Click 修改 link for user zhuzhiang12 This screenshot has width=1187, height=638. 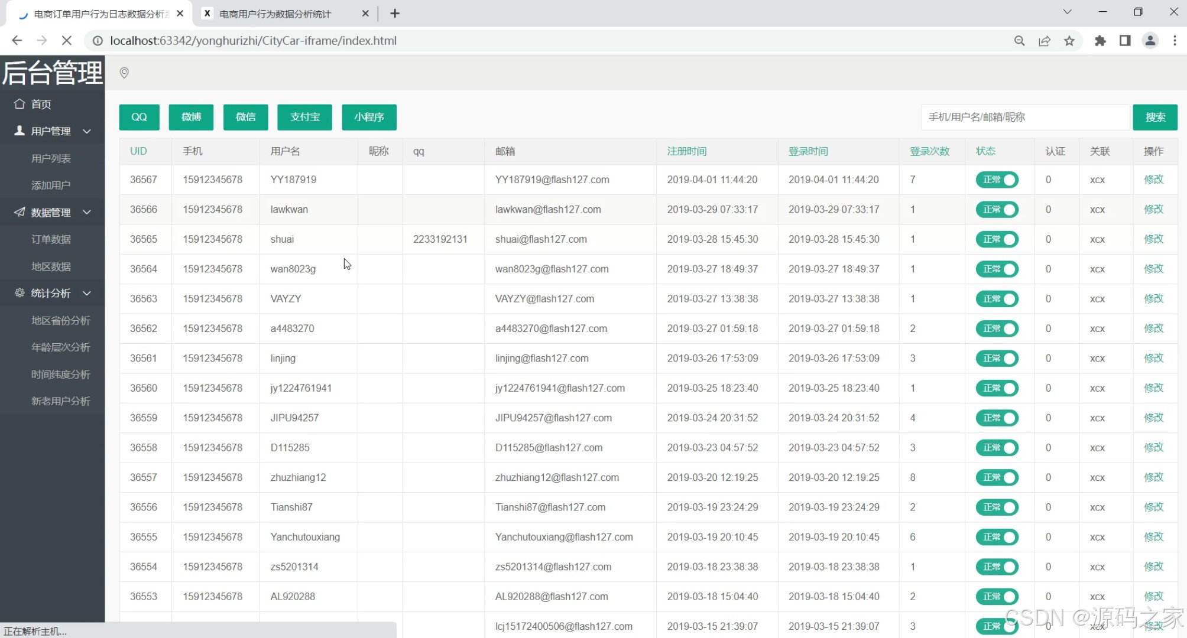coord(1153,477)
